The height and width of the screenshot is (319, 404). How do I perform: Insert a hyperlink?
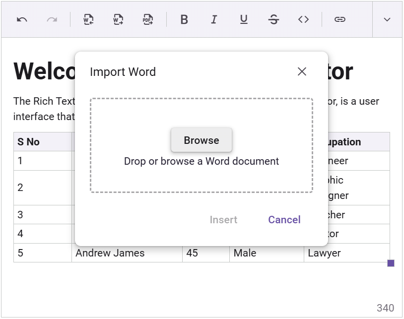pyautogui.click(x=340, y=19)
